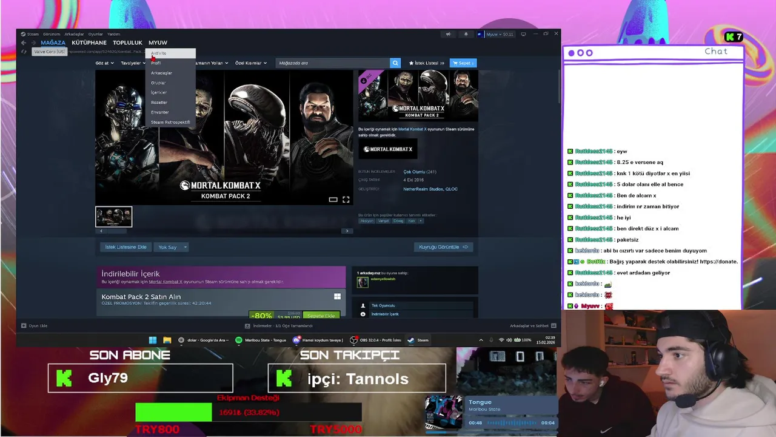Click the Yok Say button

[x=167, y=247]
